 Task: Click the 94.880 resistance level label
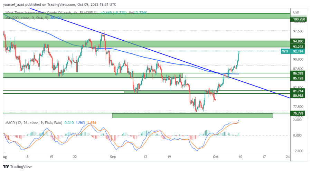299,41
